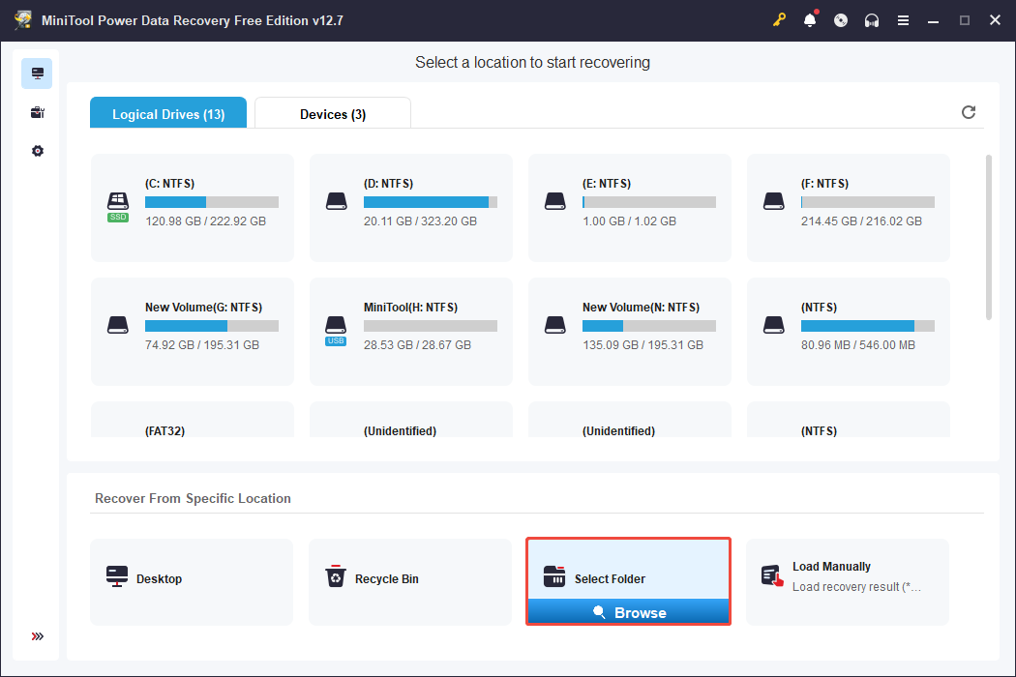Open the online help globe icon
This screenshot has width=1016, height=677.
(x=841, y=19)
